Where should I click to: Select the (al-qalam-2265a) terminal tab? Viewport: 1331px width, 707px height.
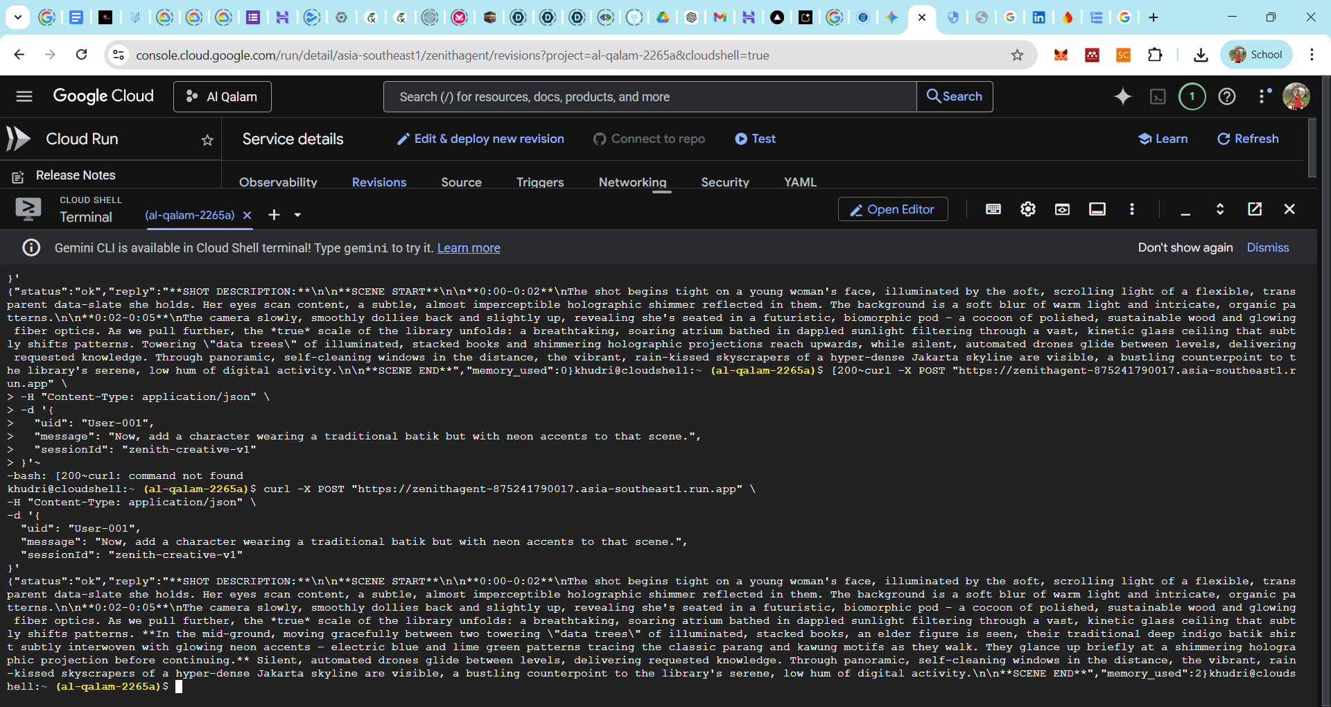click(x=190, y=216)
